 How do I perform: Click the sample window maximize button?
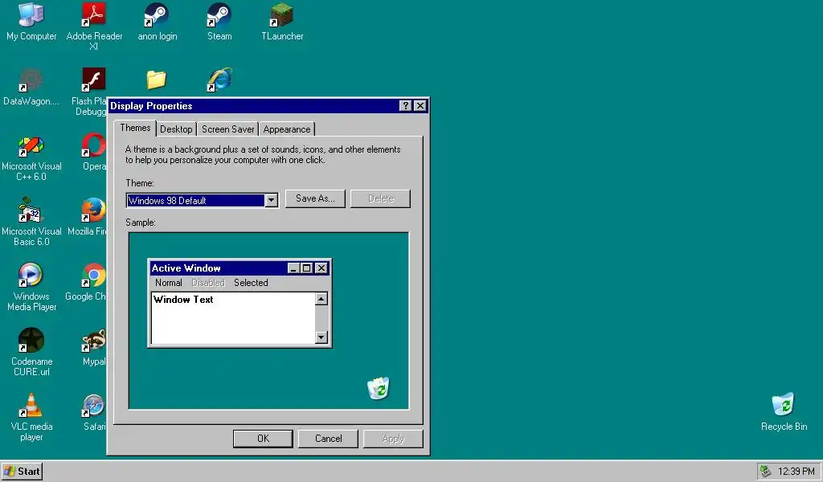307,268
